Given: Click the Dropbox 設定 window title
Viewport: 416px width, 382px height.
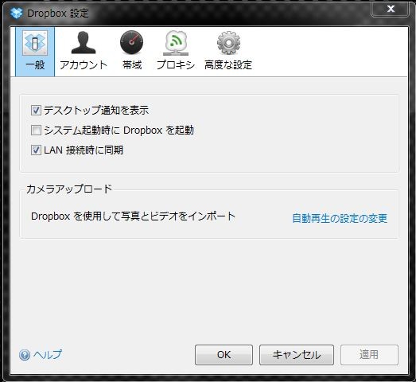Looking at the screenshot, I should click(x=58, y=14).
